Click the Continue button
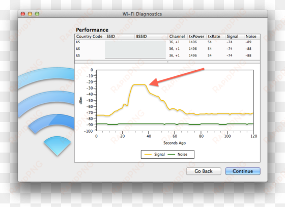Viewport: 285px width, 207px height. click(x=243, y=171)
